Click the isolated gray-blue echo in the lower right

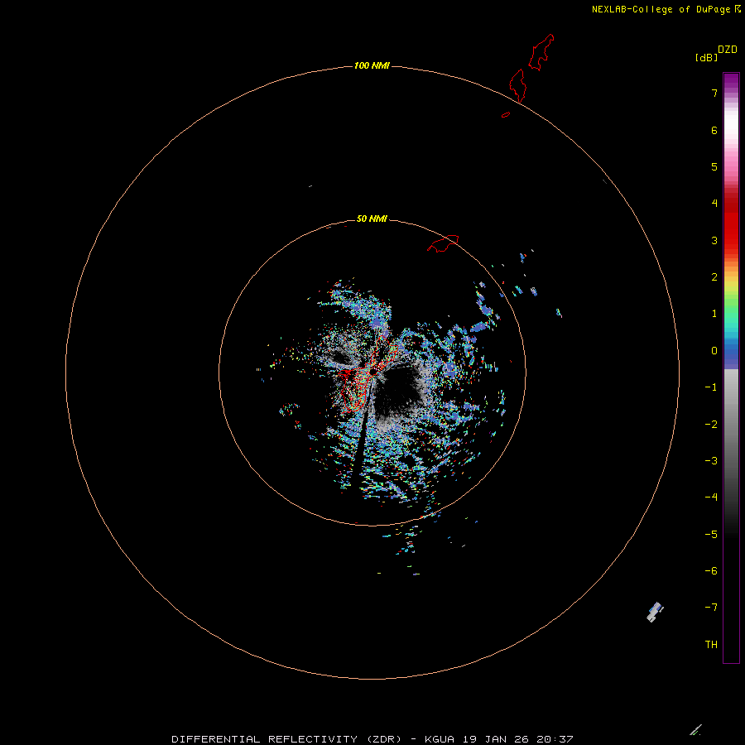tap(655, 612)
